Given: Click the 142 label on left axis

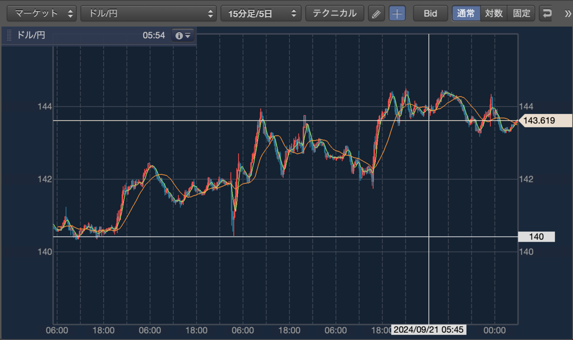Looking at the screenshot, I should pos(44,179).
